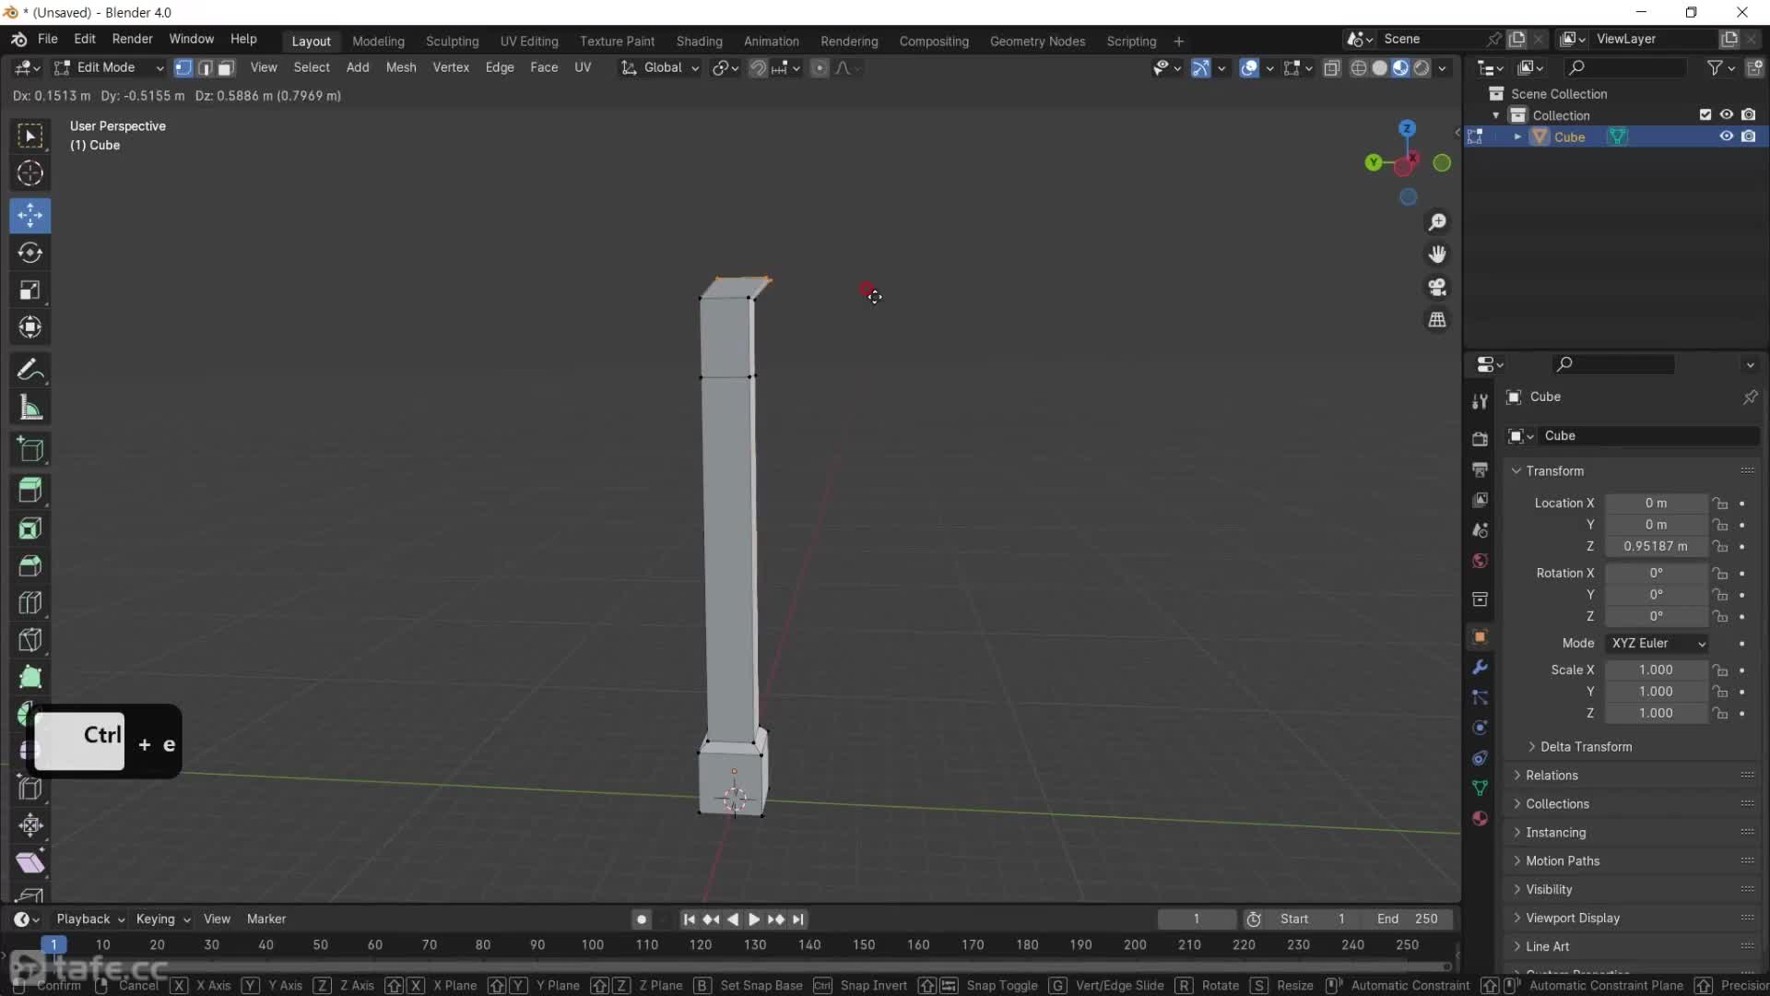Image resolution: width=1770 pixels, height=996 pixels.
Task: Switch to face select mode
Action: [226, 67]
